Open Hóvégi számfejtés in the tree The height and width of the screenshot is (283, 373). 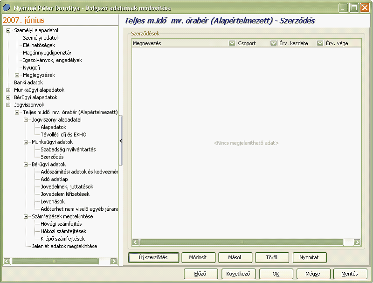(62, 224)
